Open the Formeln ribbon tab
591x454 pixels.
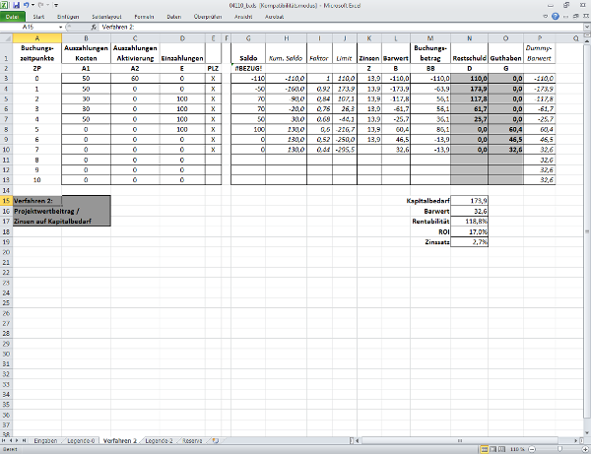pos(144,18)
